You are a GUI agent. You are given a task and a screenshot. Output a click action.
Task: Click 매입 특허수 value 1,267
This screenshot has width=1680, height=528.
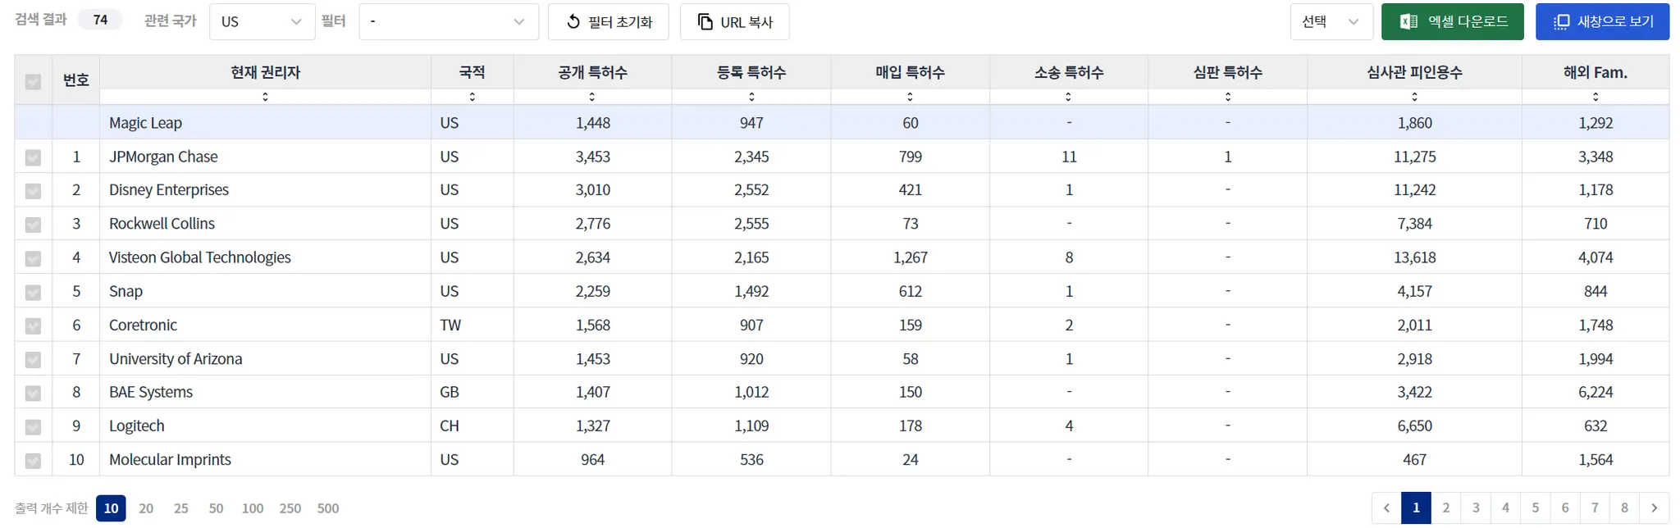(x=911, y=257)
